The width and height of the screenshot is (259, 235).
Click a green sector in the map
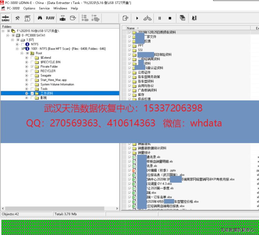point(97,227)
